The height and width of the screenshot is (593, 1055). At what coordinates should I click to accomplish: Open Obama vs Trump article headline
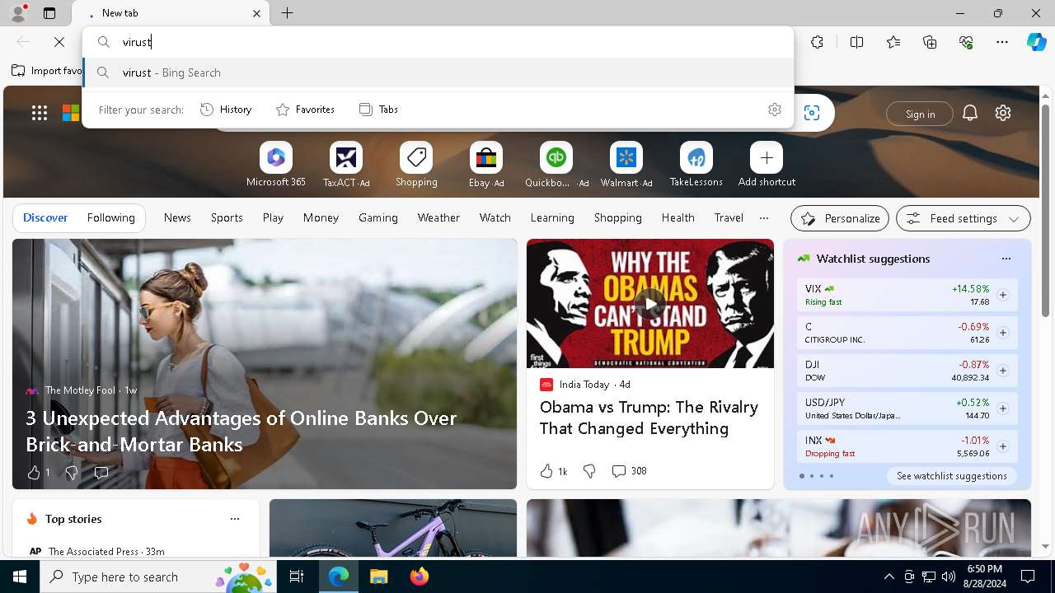click(649, 418)
